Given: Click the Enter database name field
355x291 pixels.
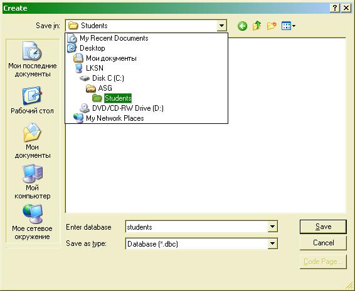Looking at the screenshot, I should (196, 227).
